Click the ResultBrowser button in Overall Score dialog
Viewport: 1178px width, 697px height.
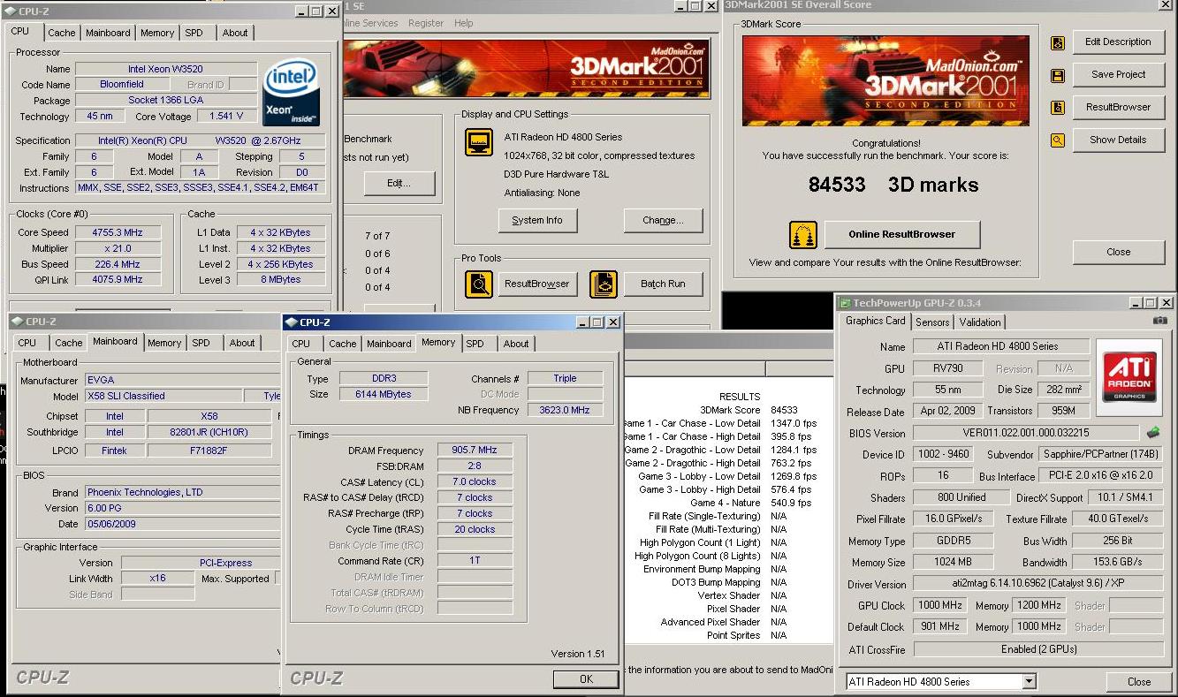click(1118, 107)
